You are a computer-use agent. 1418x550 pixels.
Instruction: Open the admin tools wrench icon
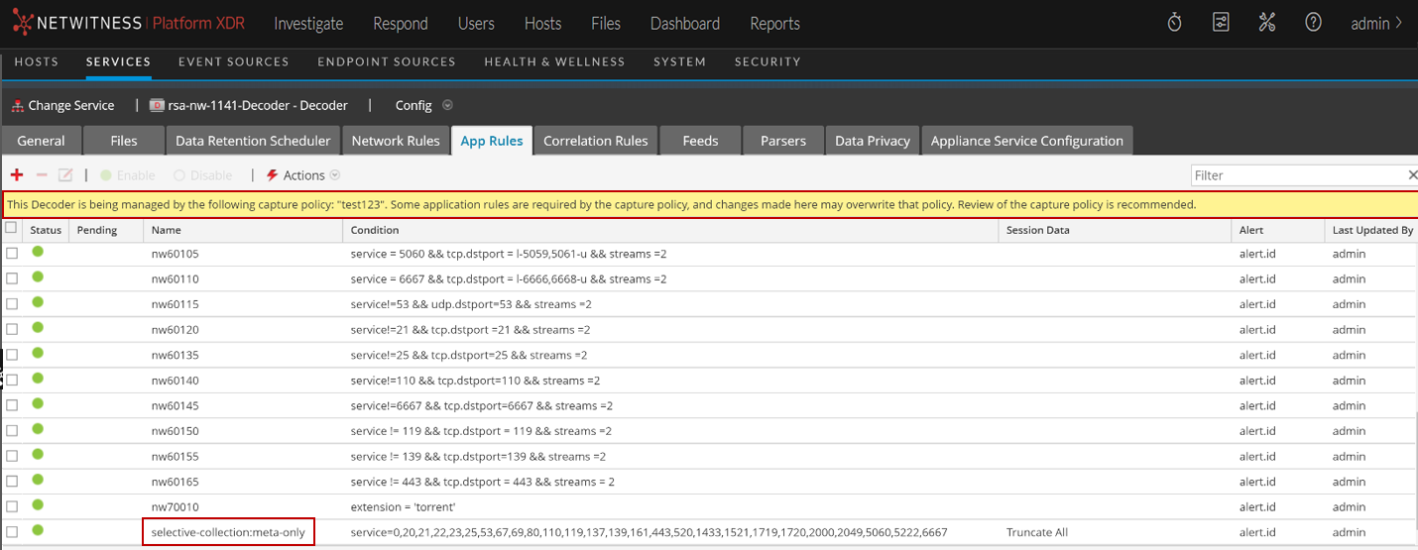pos(1266,23)
